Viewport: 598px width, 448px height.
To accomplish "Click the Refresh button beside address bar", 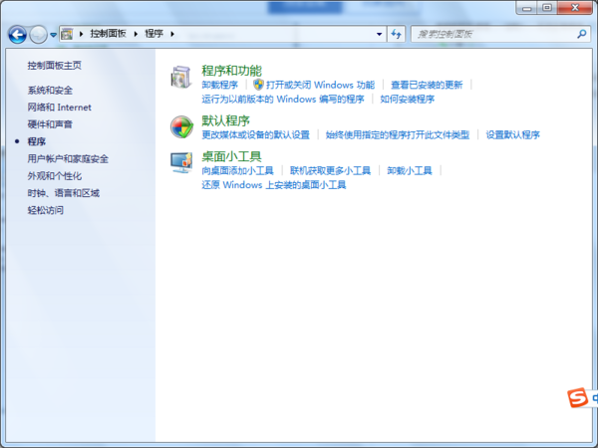I will pos(397,34).
